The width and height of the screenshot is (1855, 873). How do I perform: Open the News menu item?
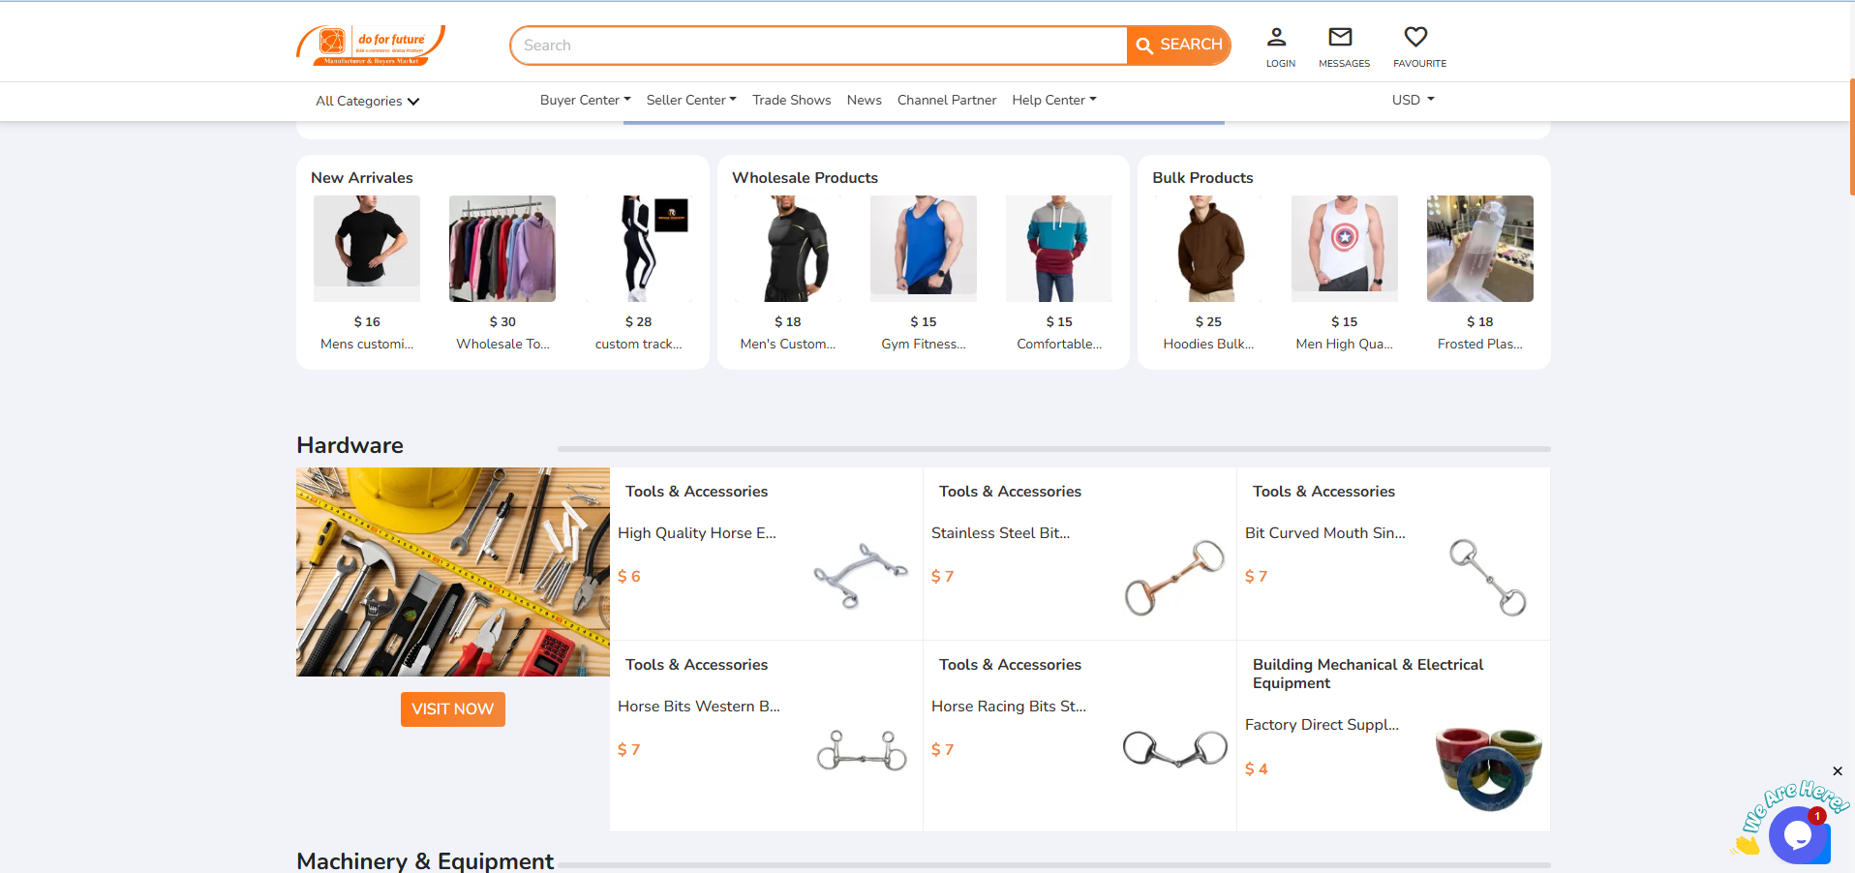864,100
